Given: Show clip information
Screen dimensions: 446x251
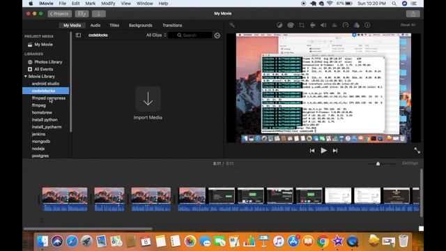Looking at the screenshot, I should pyautogui.click(x=367, y=25).
